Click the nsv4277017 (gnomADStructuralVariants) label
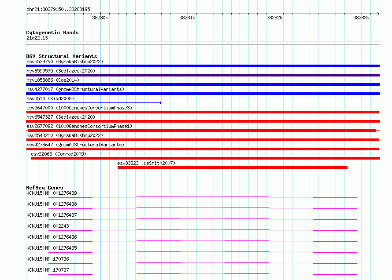The height and width of the screenshot is (280, 392). [x=75, y=89]
